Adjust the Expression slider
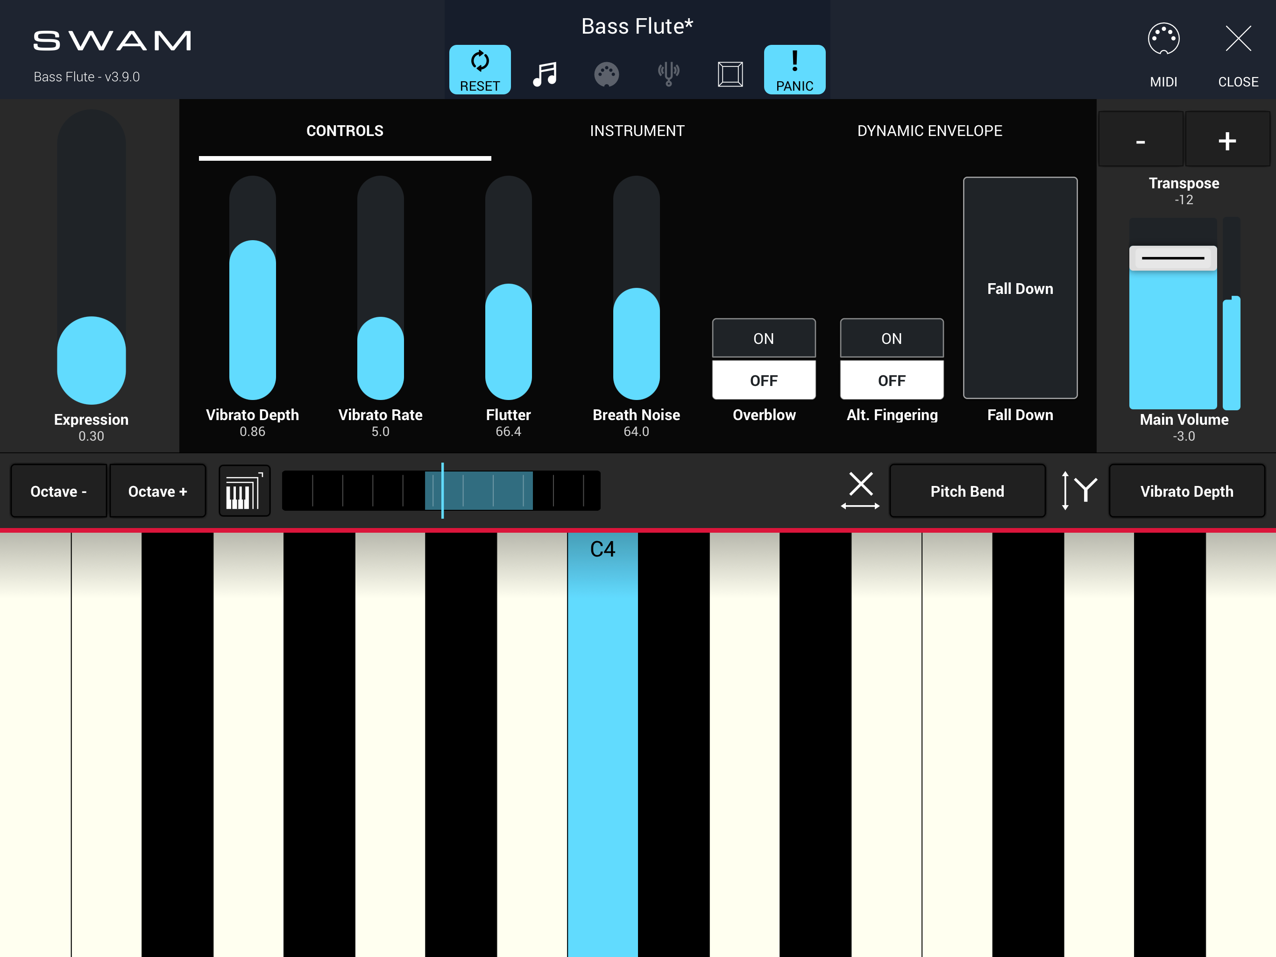Image resolution: width=1276 pixels, height=957 pixels. (91, 257)
